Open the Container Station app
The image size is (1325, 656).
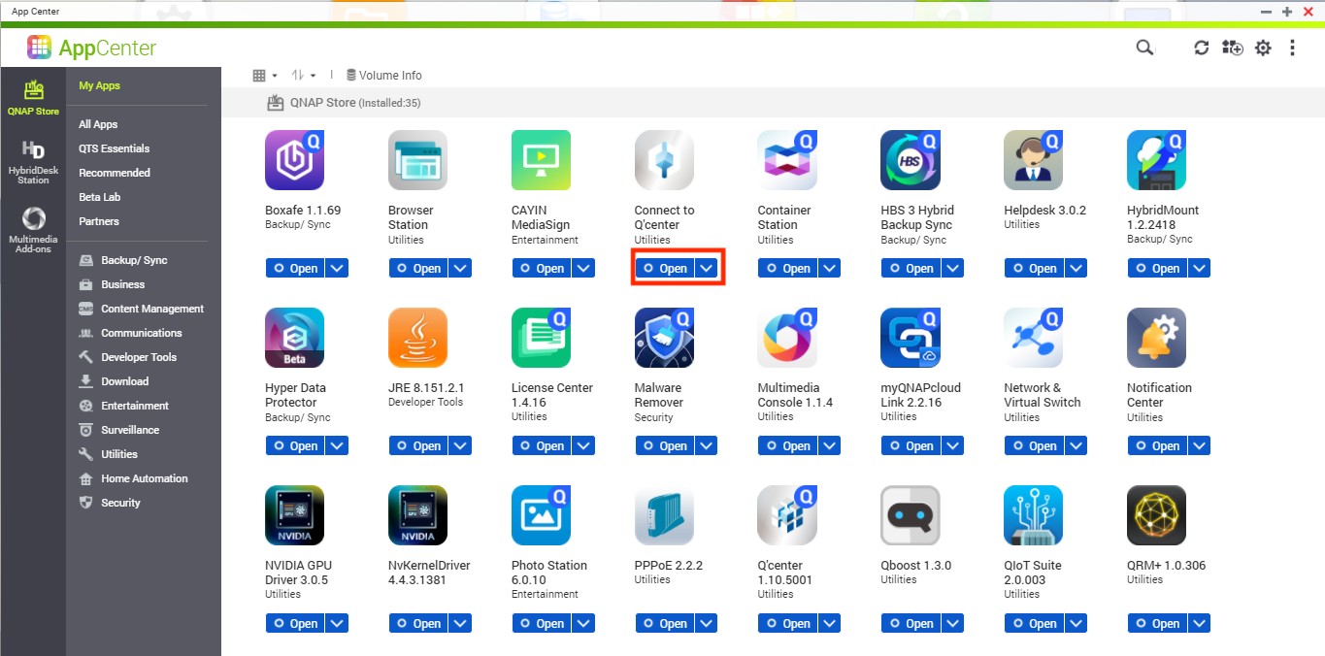[787, 269]
